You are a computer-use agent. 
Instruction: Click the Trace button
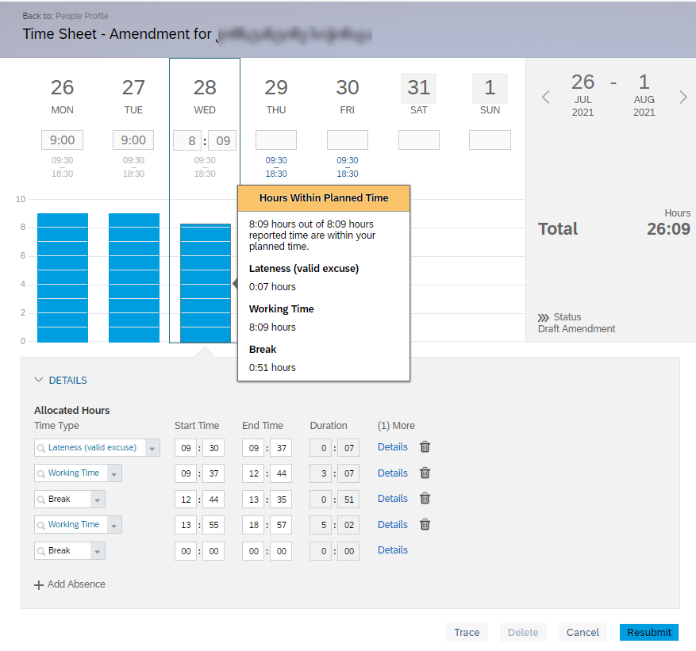click(x=467, y=633)
